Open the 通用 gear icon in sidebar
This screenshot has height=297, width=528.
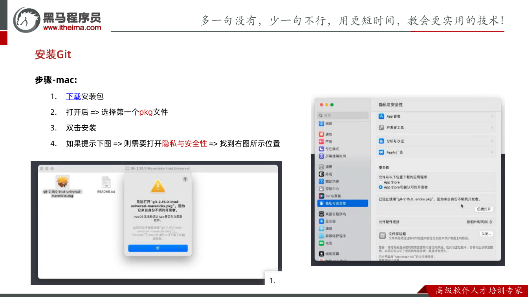[321, 167]
